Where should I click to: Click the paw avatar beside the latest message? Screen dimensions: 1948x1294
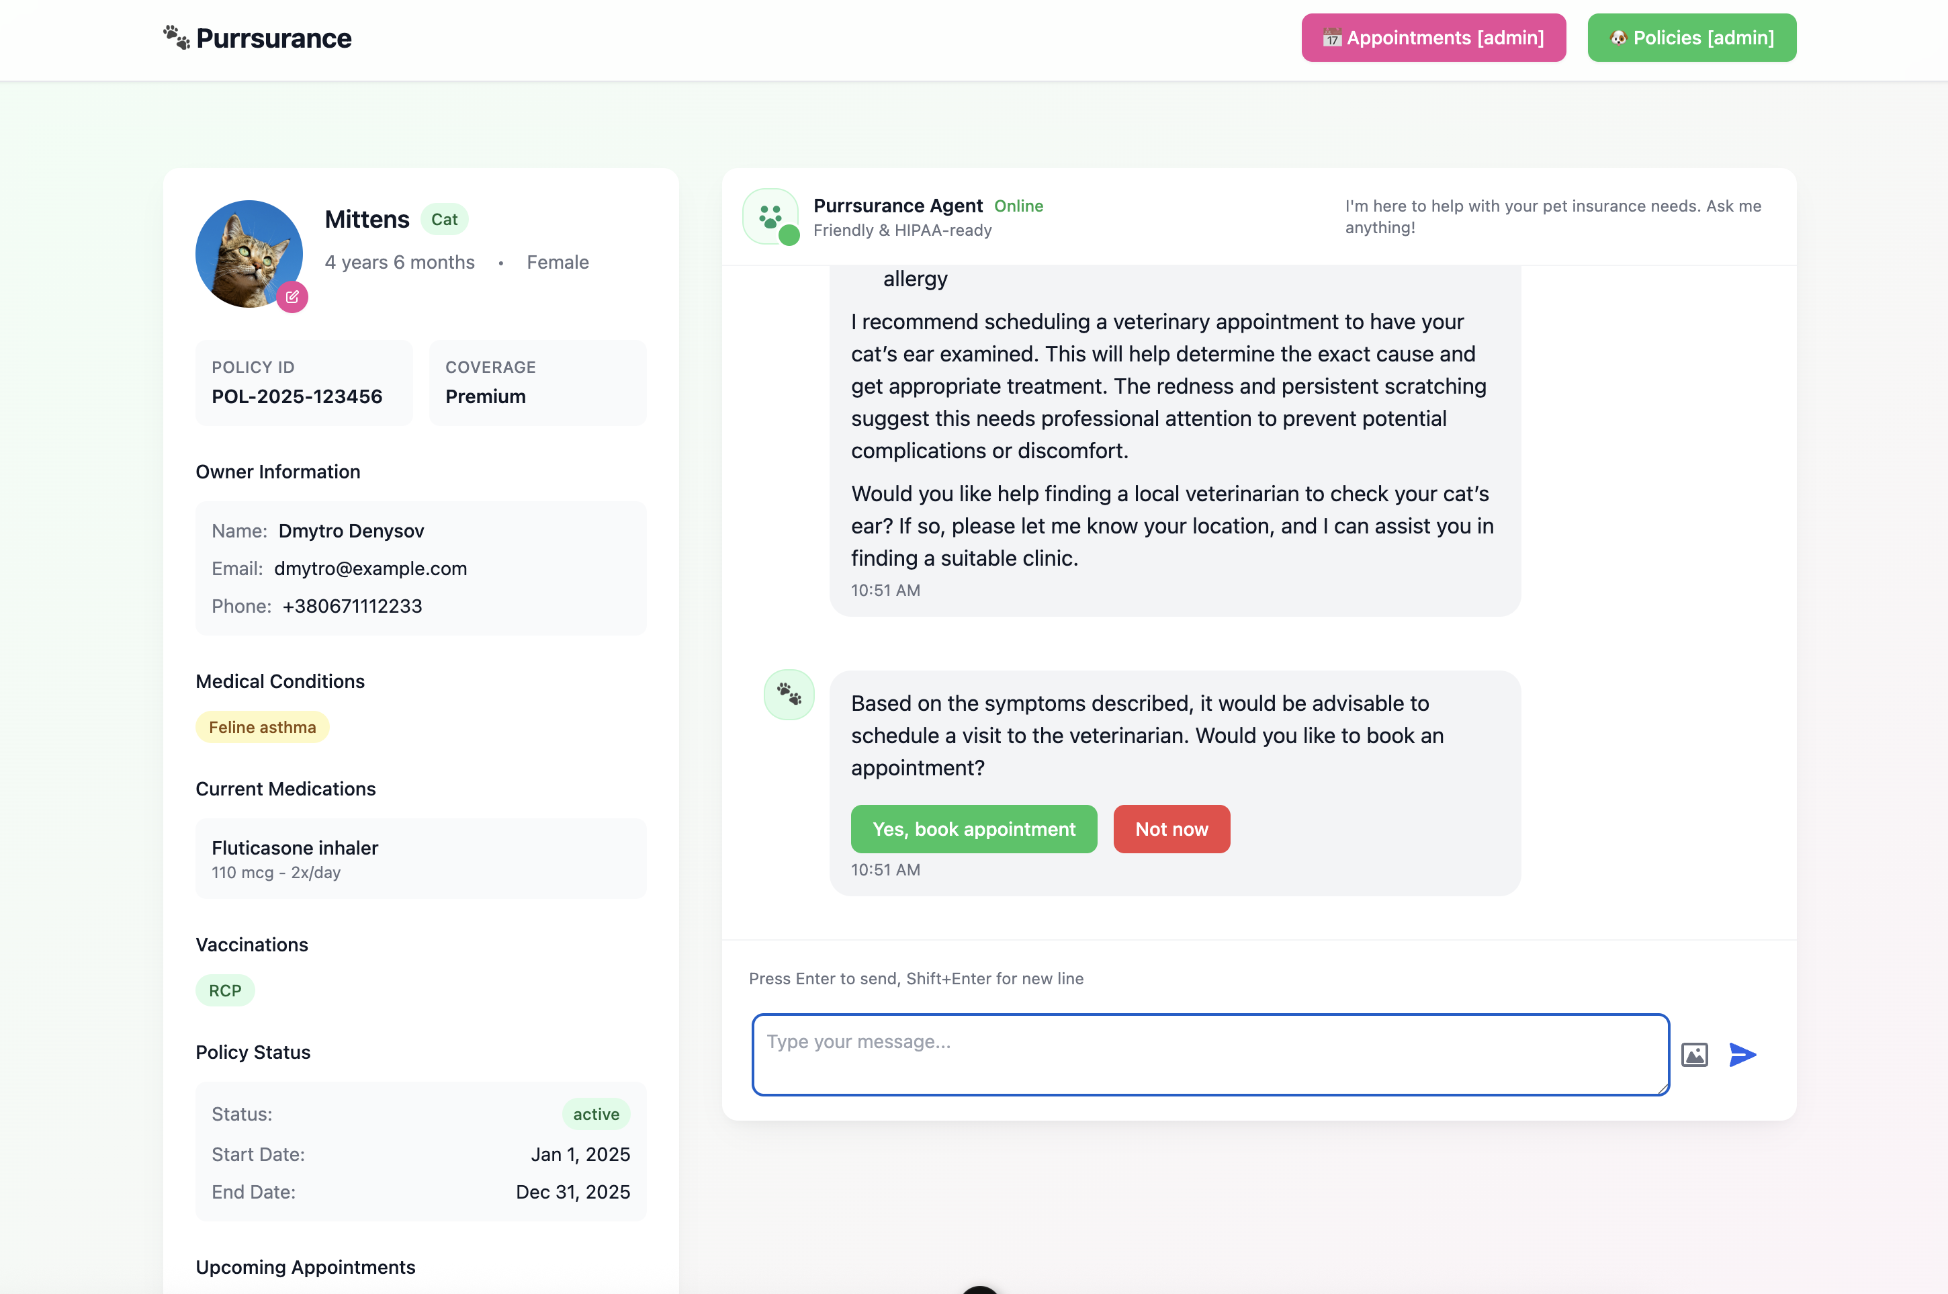(x=789, y=695)
